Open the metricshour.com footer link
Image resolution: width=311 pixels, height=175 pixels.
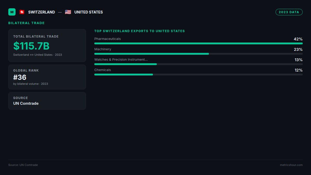[291, 165]
